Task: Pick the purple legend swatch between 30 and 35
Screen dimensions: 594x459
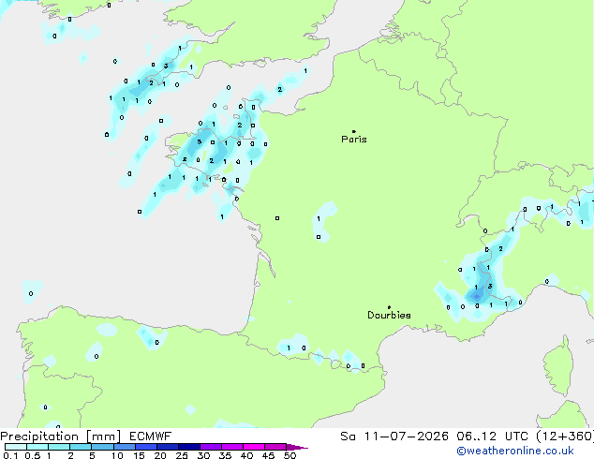Action: 211,447
